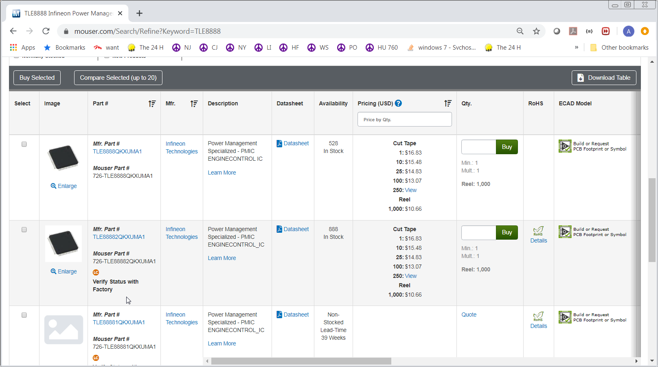View 250 quantity price for TLE8888QKXUMA1
The width and height of the screenshot is (658, 367).
click(411, 190)
